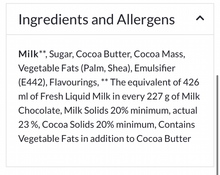
Task: Click Cocoa Butter in the first line
Action: point(102,54)
